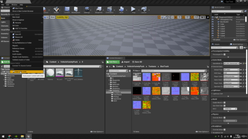Screen dimensions: 248x139
Task: Open the Cinematics toolbar icon
Action: [109, 10]
